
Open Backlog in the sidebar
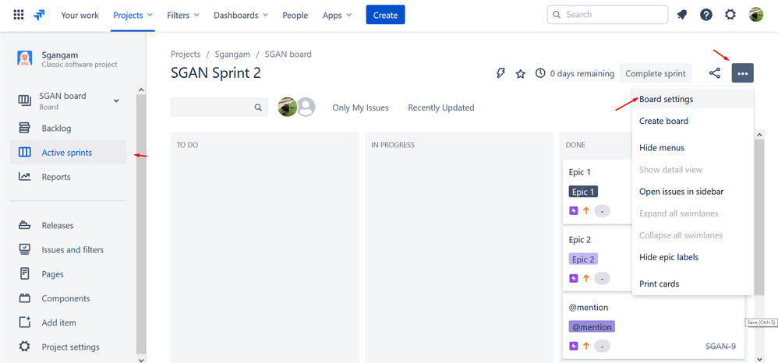[x=68, y=129]
